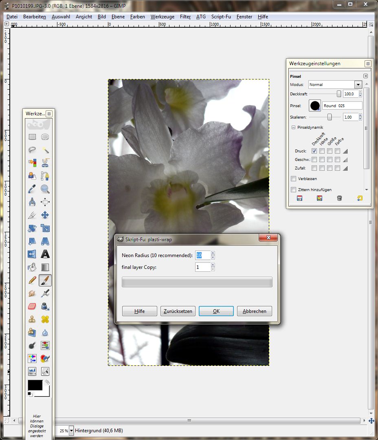Collapse the Pinseldynamik section
Screen dimensions: 378x440
(x=293, y=128)
